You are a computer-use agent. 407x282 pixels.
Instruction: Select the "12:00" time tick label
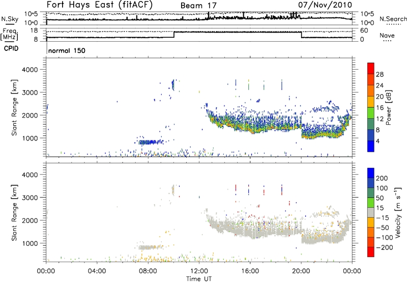[199, 271]
